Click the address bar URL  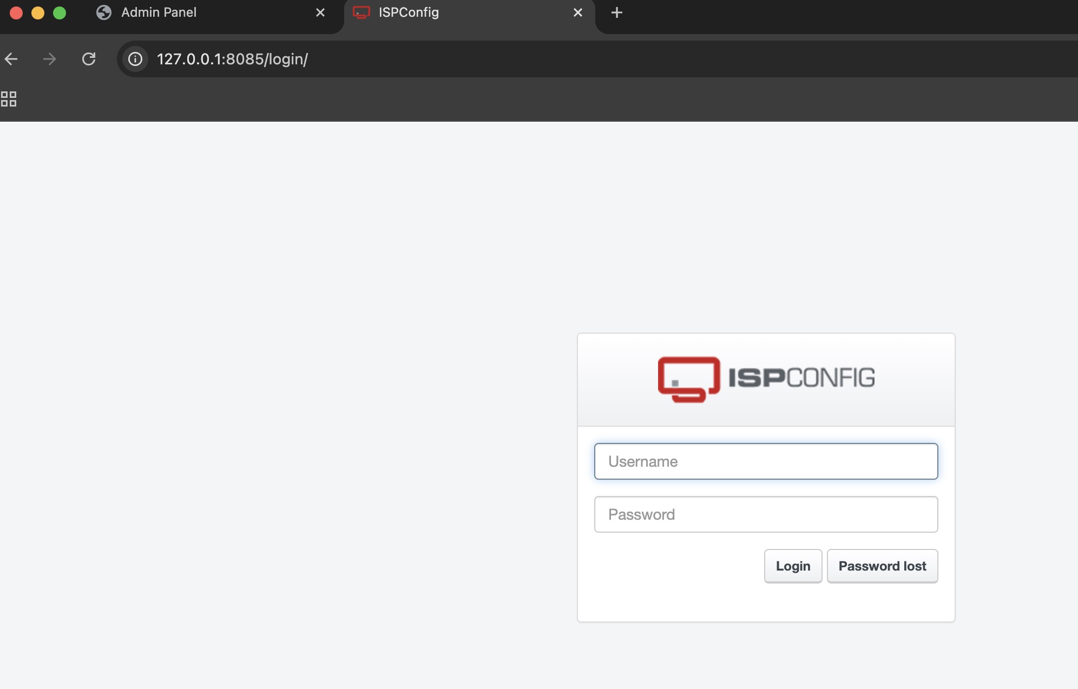click(233, 59)
